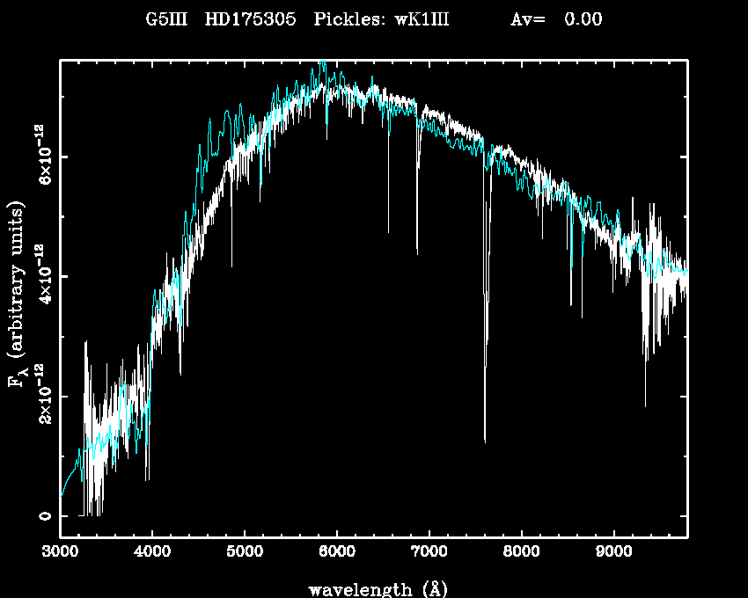Pick the 6000 wavelength tick label
This screenshot has height=598, width=748.
(x=337, y=553)
